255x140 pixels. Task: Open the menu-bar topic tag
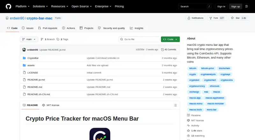(x=211, y=110)
